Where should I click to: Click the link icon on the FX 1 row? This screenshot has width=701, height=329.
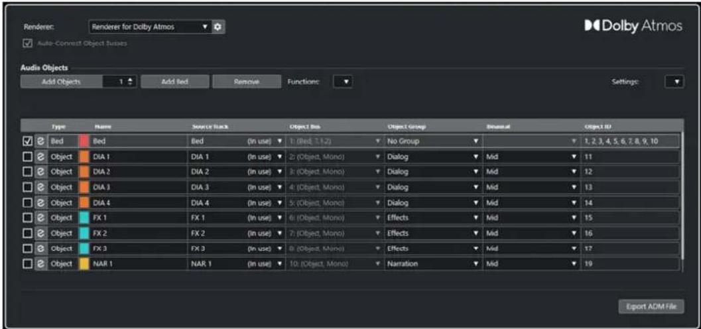point(41,218)
